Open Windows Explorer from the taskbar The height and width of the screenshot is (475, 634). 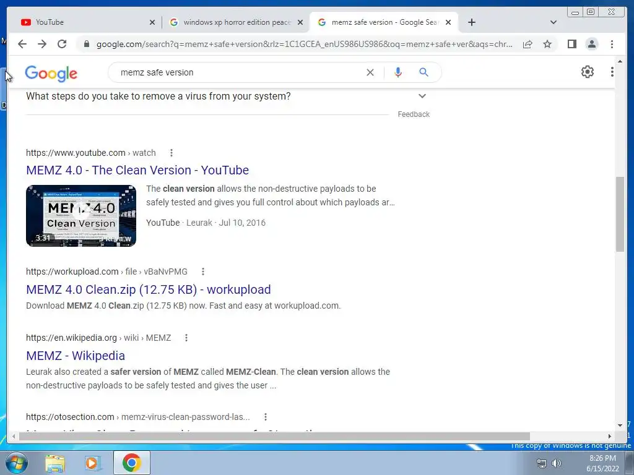[54, 463]
